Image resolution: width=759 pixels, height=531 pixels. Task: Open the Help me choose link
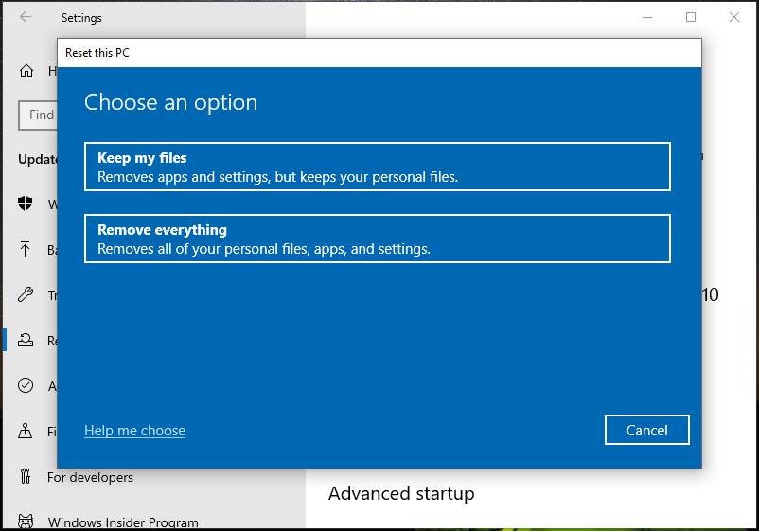134,431
